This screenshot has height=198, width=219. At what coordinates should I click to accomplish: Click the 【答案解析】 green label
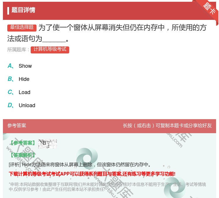click(x=23, y=155)
